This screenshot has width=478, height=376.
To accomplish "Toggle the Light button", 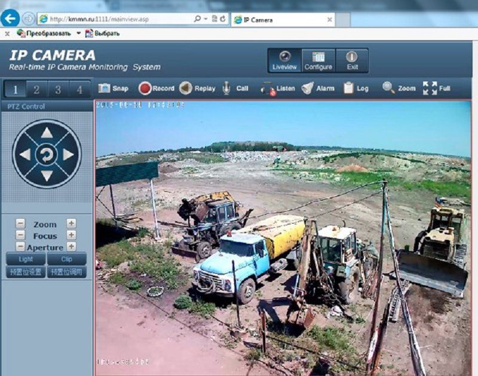I will point(26,259).
